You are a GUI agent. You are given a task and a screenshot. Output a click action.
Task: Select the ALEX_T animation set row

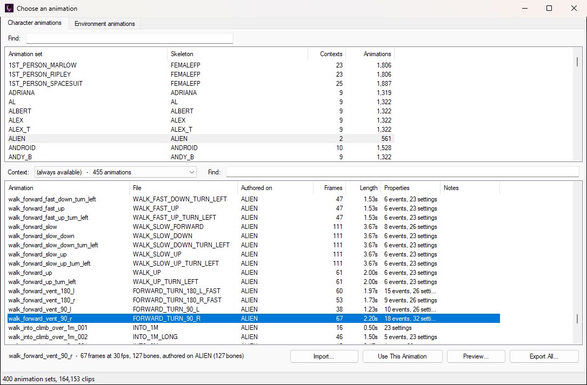pyautogui.click(x=201, y=130)
